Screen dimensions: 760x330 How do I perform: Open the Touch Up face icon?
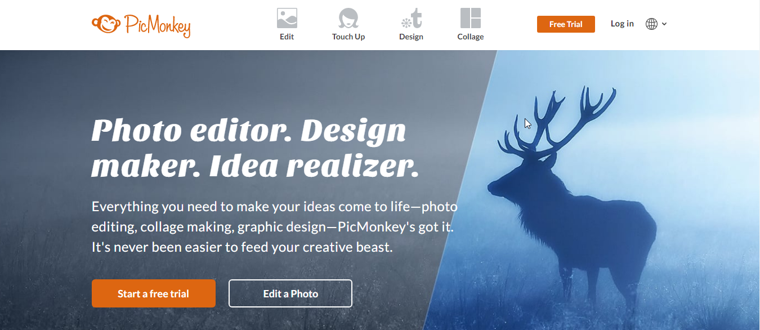[348, 18]
